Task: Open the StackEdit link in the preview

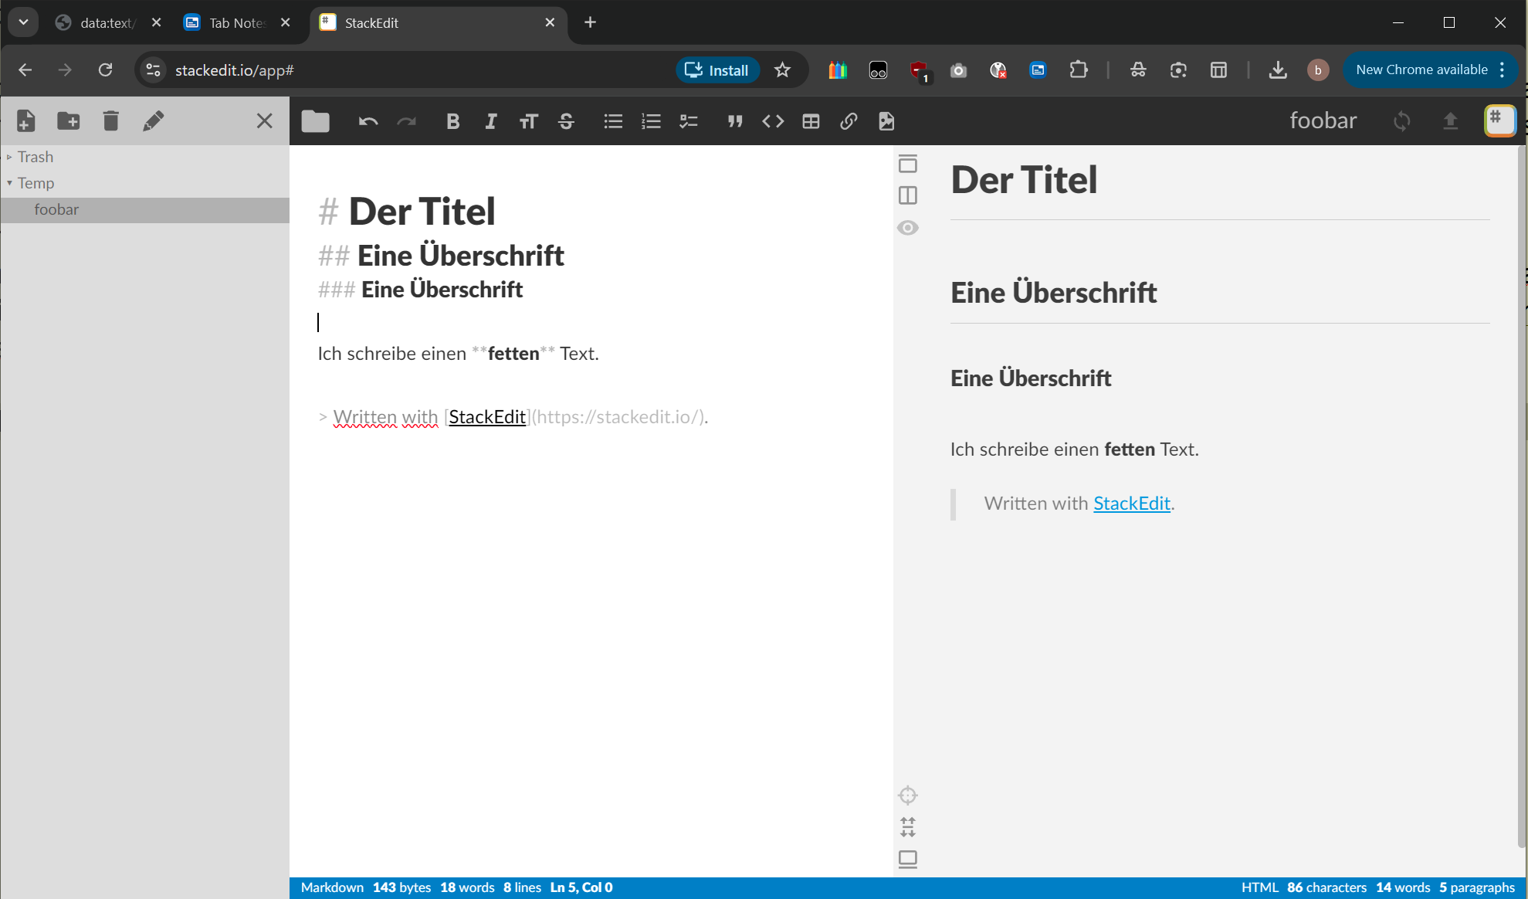Action: click(x=1131, y=504)
